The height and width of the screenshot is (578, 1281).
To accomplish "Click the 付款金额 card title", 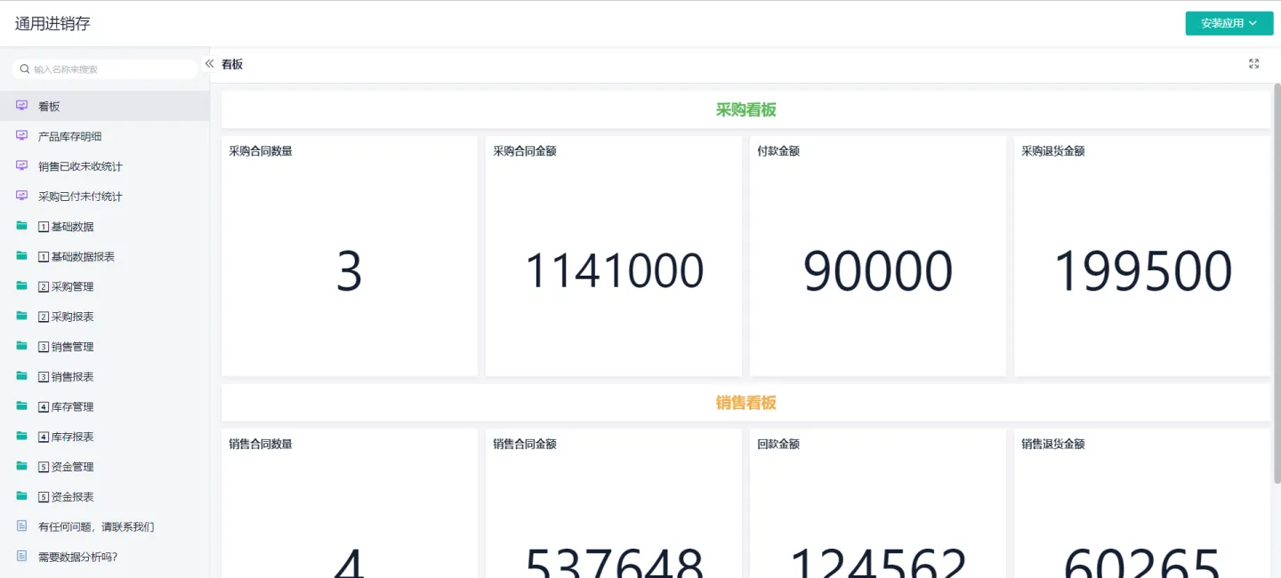I will pos(778,151).
